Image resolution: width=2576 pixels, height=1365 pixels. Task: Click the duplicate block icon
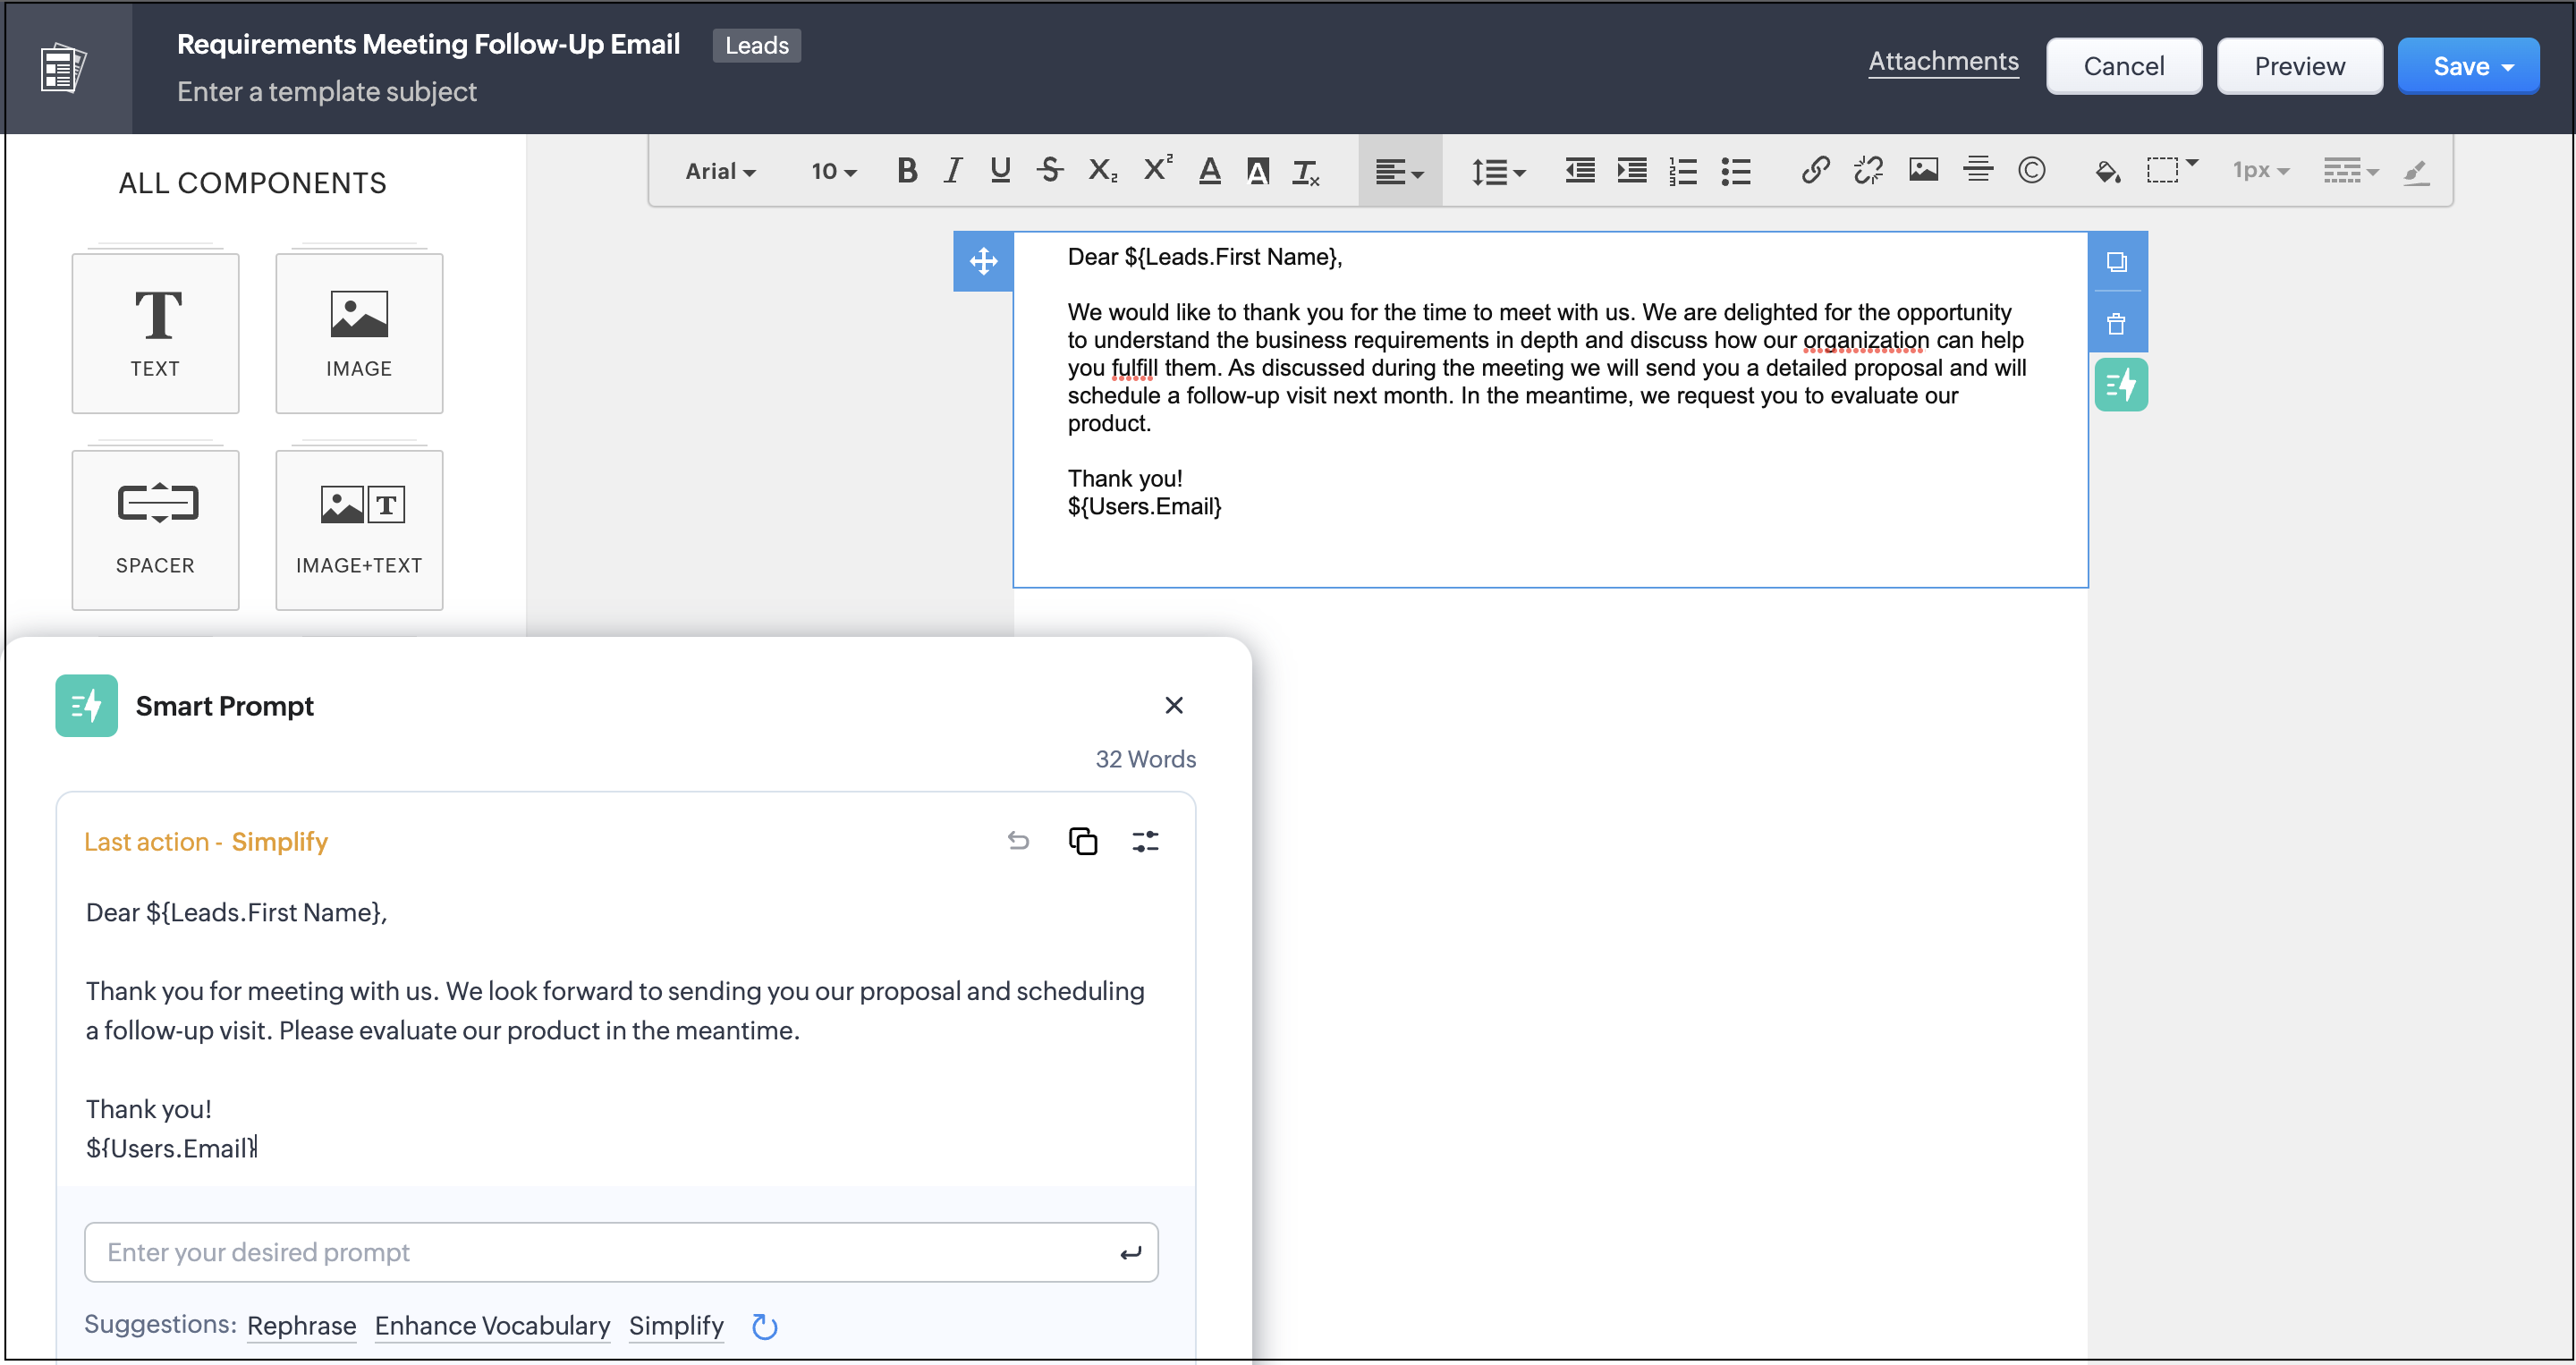(x=2116, y=262)
